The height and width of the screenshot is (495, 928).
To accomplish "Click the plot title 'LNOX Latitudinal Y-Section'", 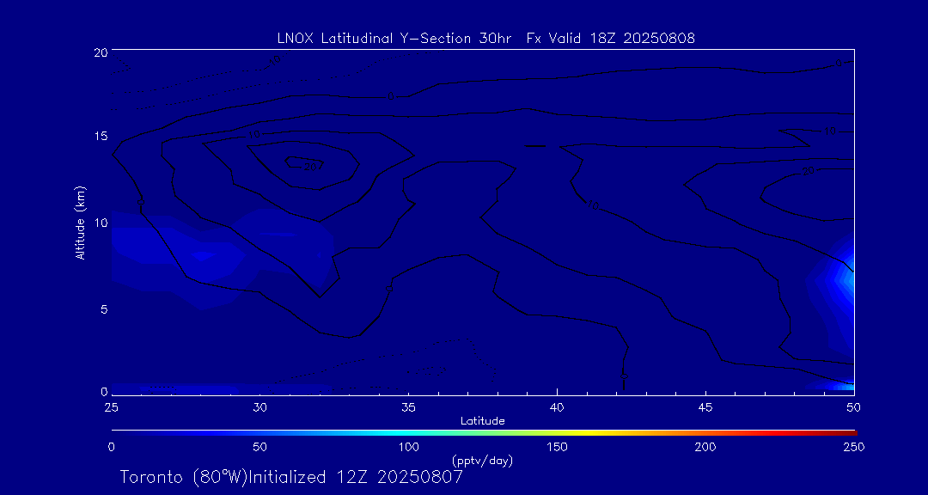I will [486, 38].
